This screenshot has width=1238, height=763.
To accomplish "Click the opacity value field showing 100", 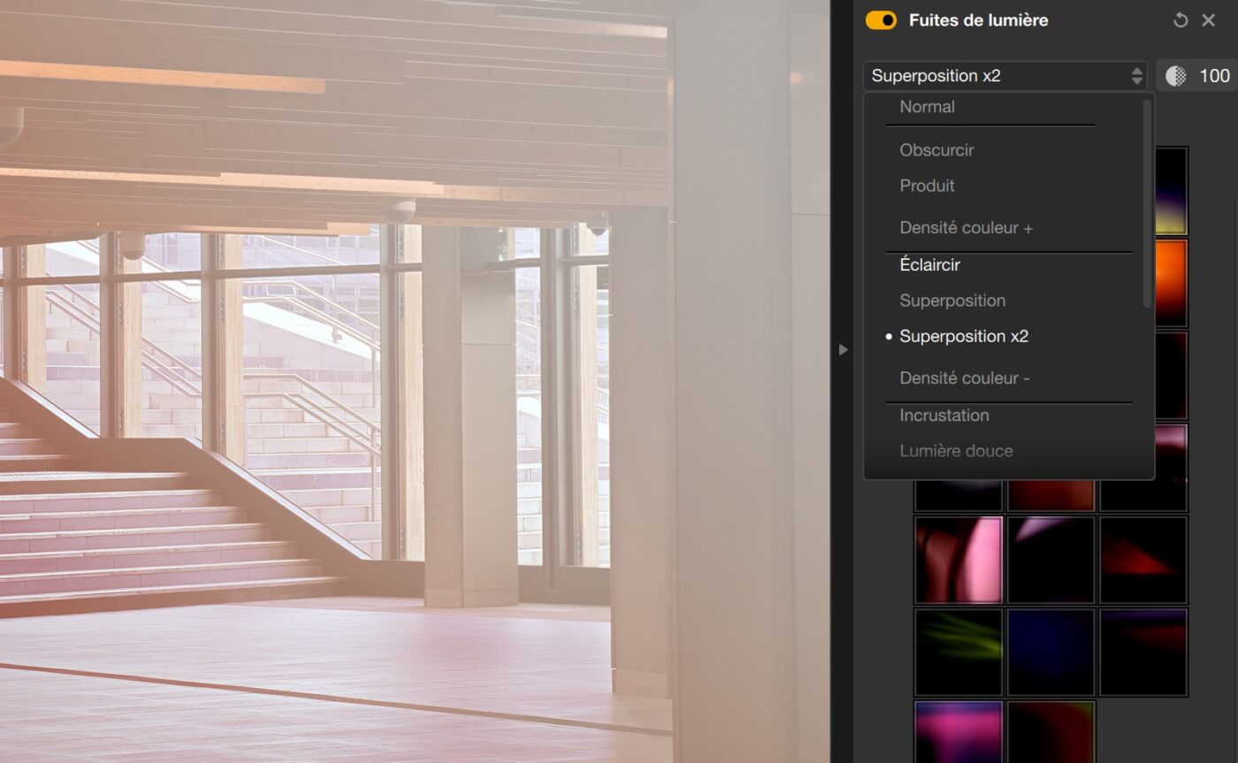I will click(1213, 76).
